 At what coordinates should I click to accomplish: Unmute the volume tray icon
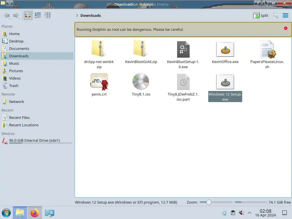click(241, 213)
